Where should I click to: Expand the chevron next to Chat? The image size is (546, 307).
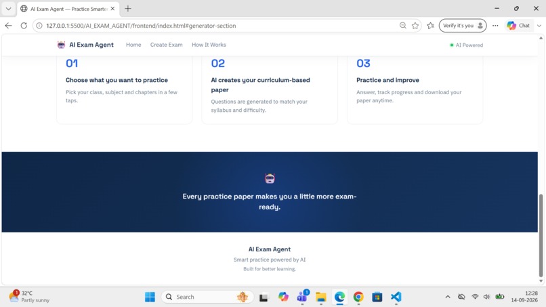tap(539, 26)
